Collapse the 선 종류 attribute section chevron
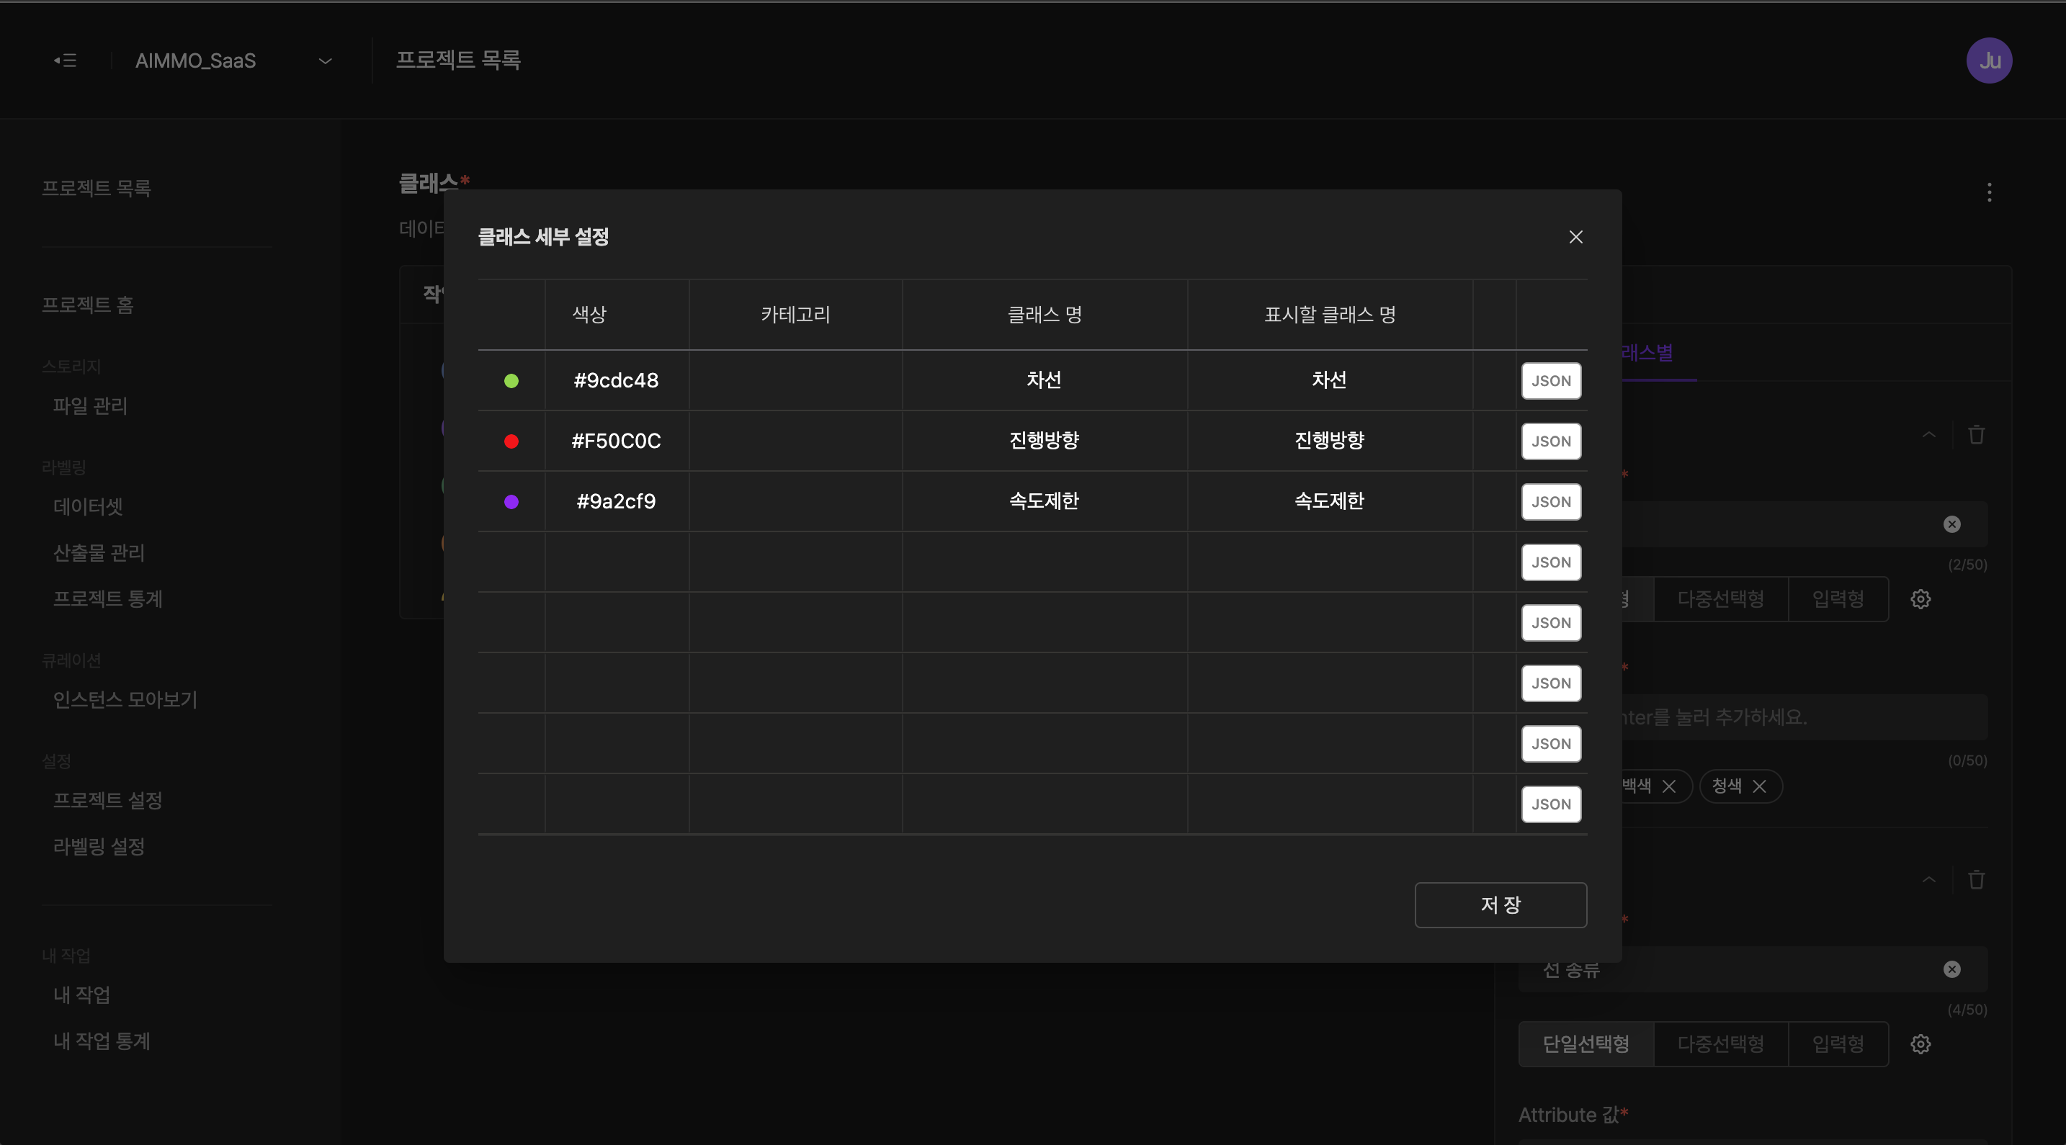Screen dimensions: 2066x1145 click(x=1929, y=879)
